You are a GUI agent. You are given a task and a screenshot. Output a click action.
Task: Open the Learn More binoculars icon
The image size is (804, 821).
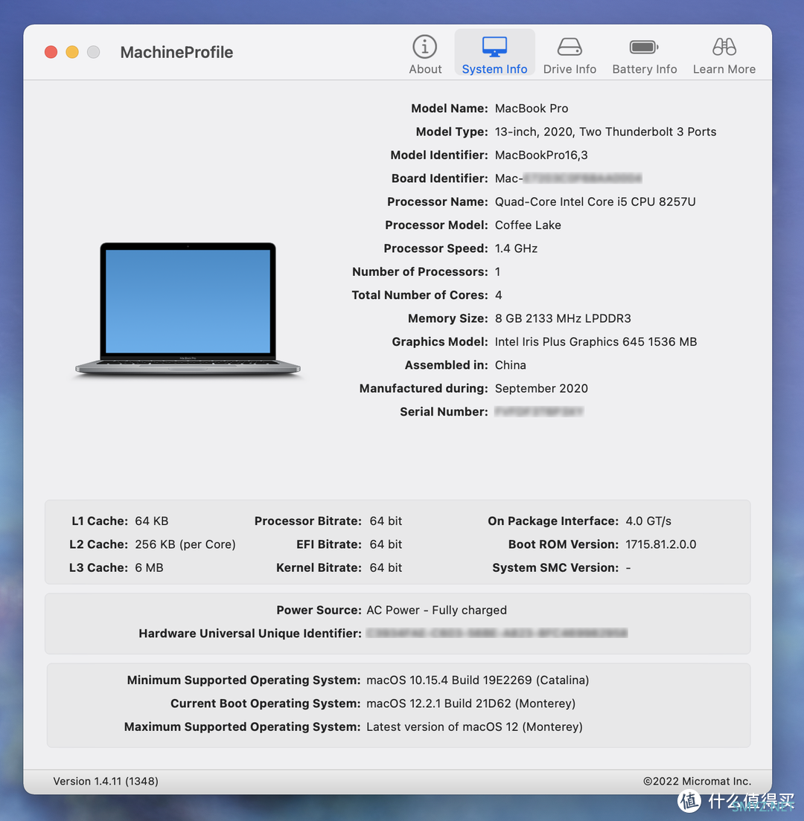coord(724,47)
